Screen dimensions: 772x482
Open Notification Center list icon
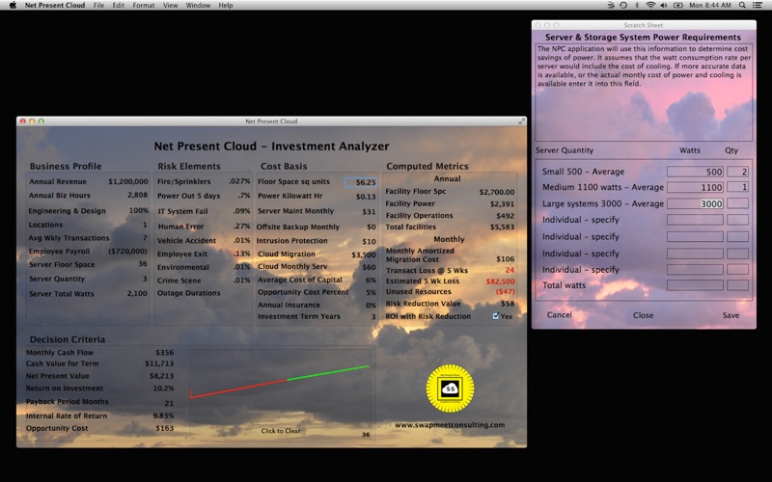[x=759, y=6]
